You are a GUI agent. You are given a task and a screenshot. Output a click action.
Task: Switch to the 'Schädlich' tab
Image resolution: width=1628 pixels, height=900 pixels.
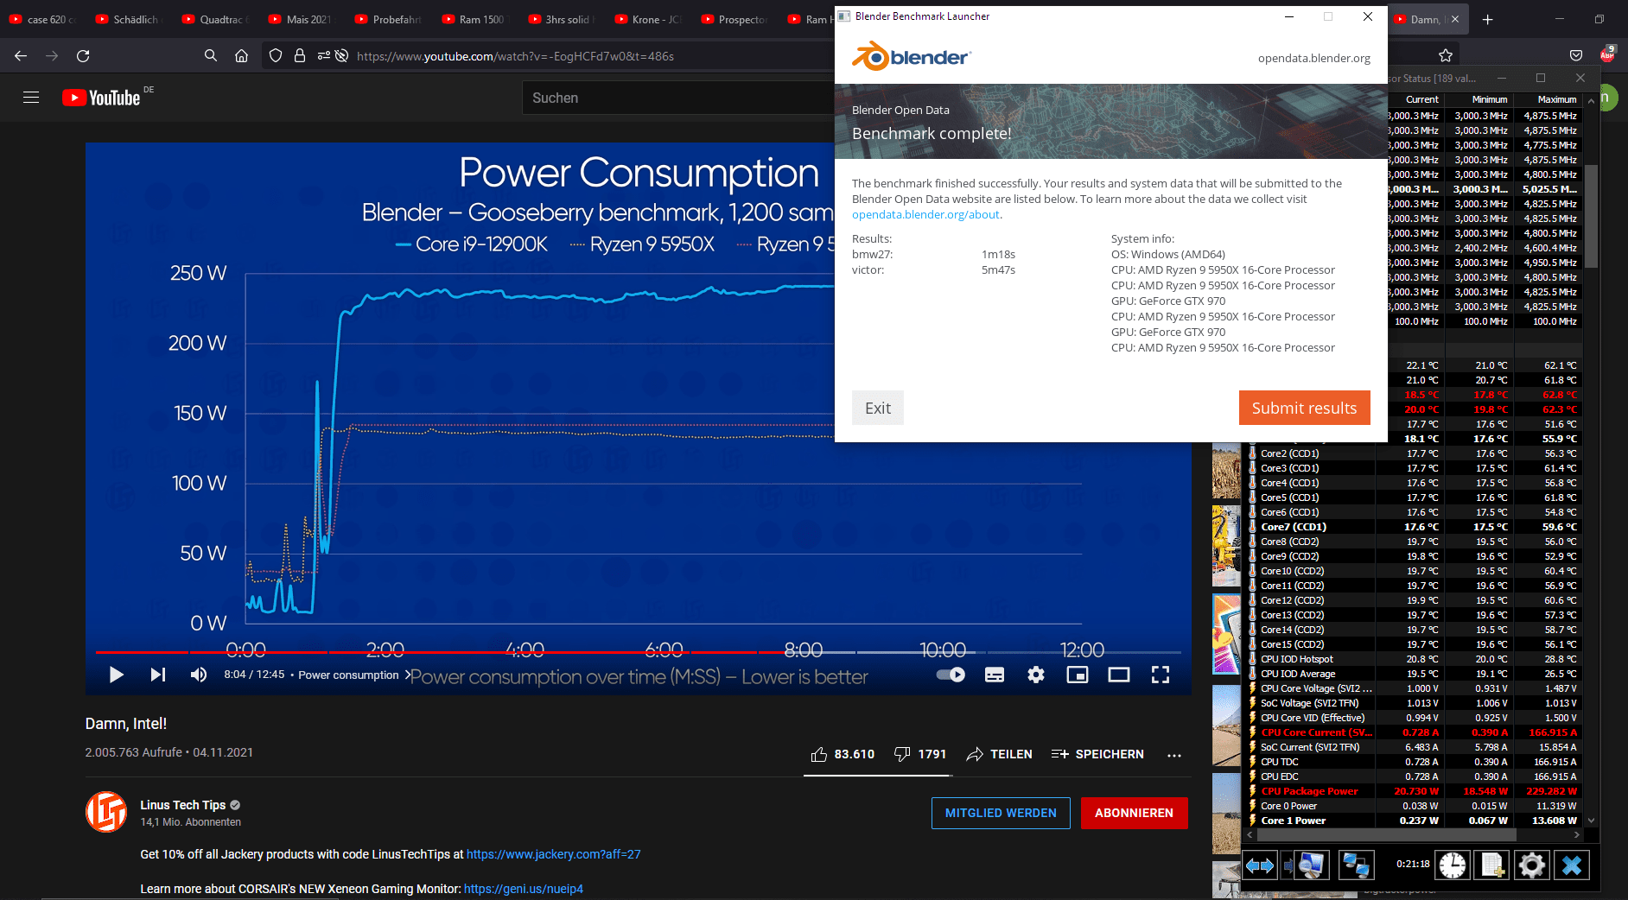click(x=128, y=19)
